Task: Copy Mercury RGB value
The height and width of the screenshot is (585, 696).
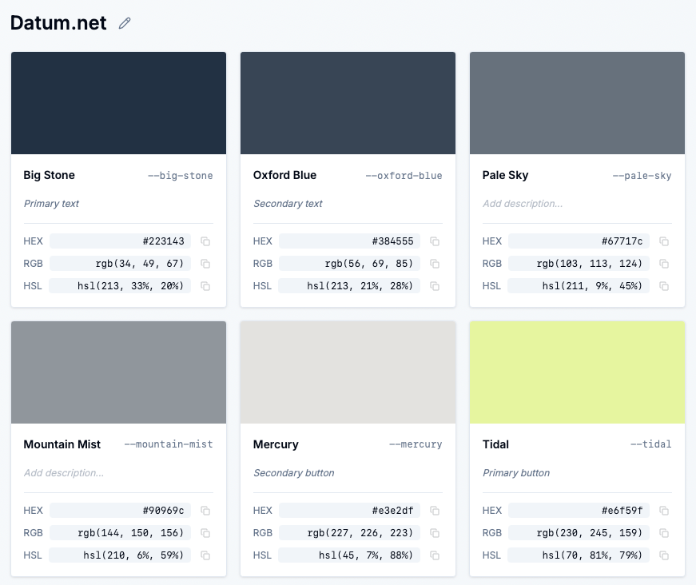Action: [435, 533]
